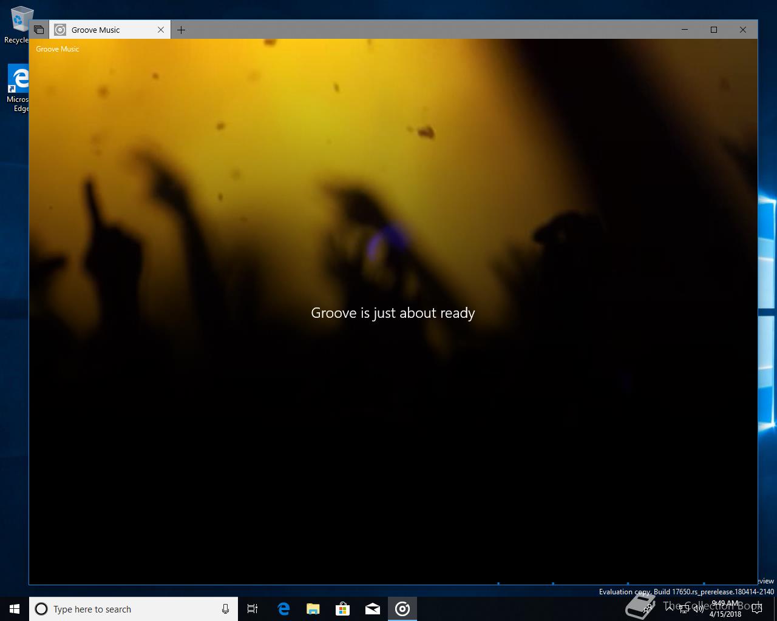This screenshot has height=621, width=777.
Task: Close the Groove Music tab
Action: pos(161,30)
